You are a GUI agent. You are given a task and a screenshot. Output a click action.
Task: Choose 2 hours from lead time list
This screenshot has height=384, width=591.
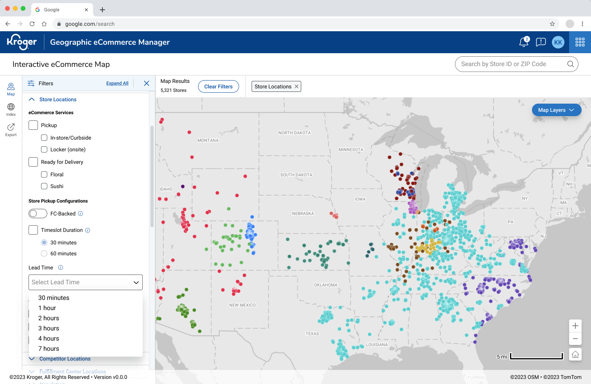49,318
